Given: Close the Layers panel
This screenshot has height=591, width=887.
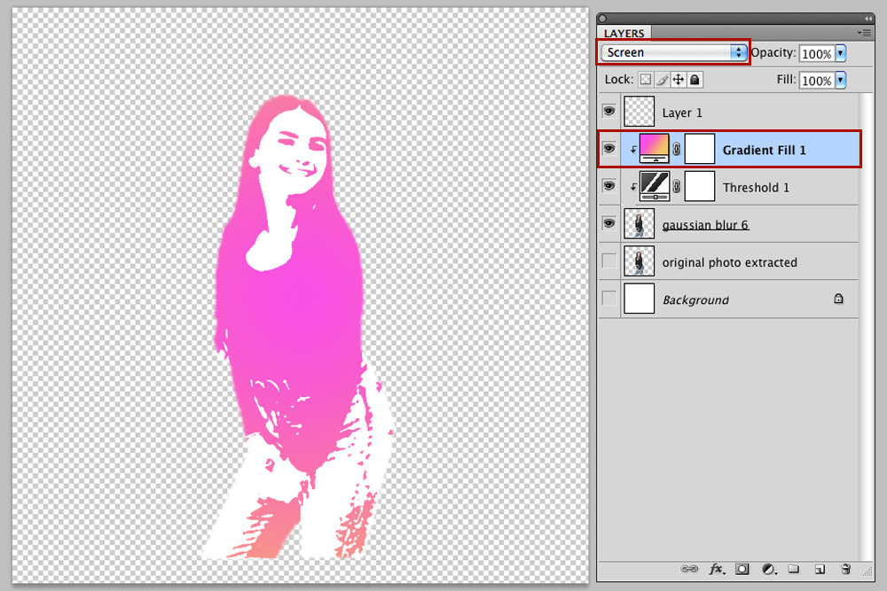Looking at the screenshot, I should tap(602, 19).
